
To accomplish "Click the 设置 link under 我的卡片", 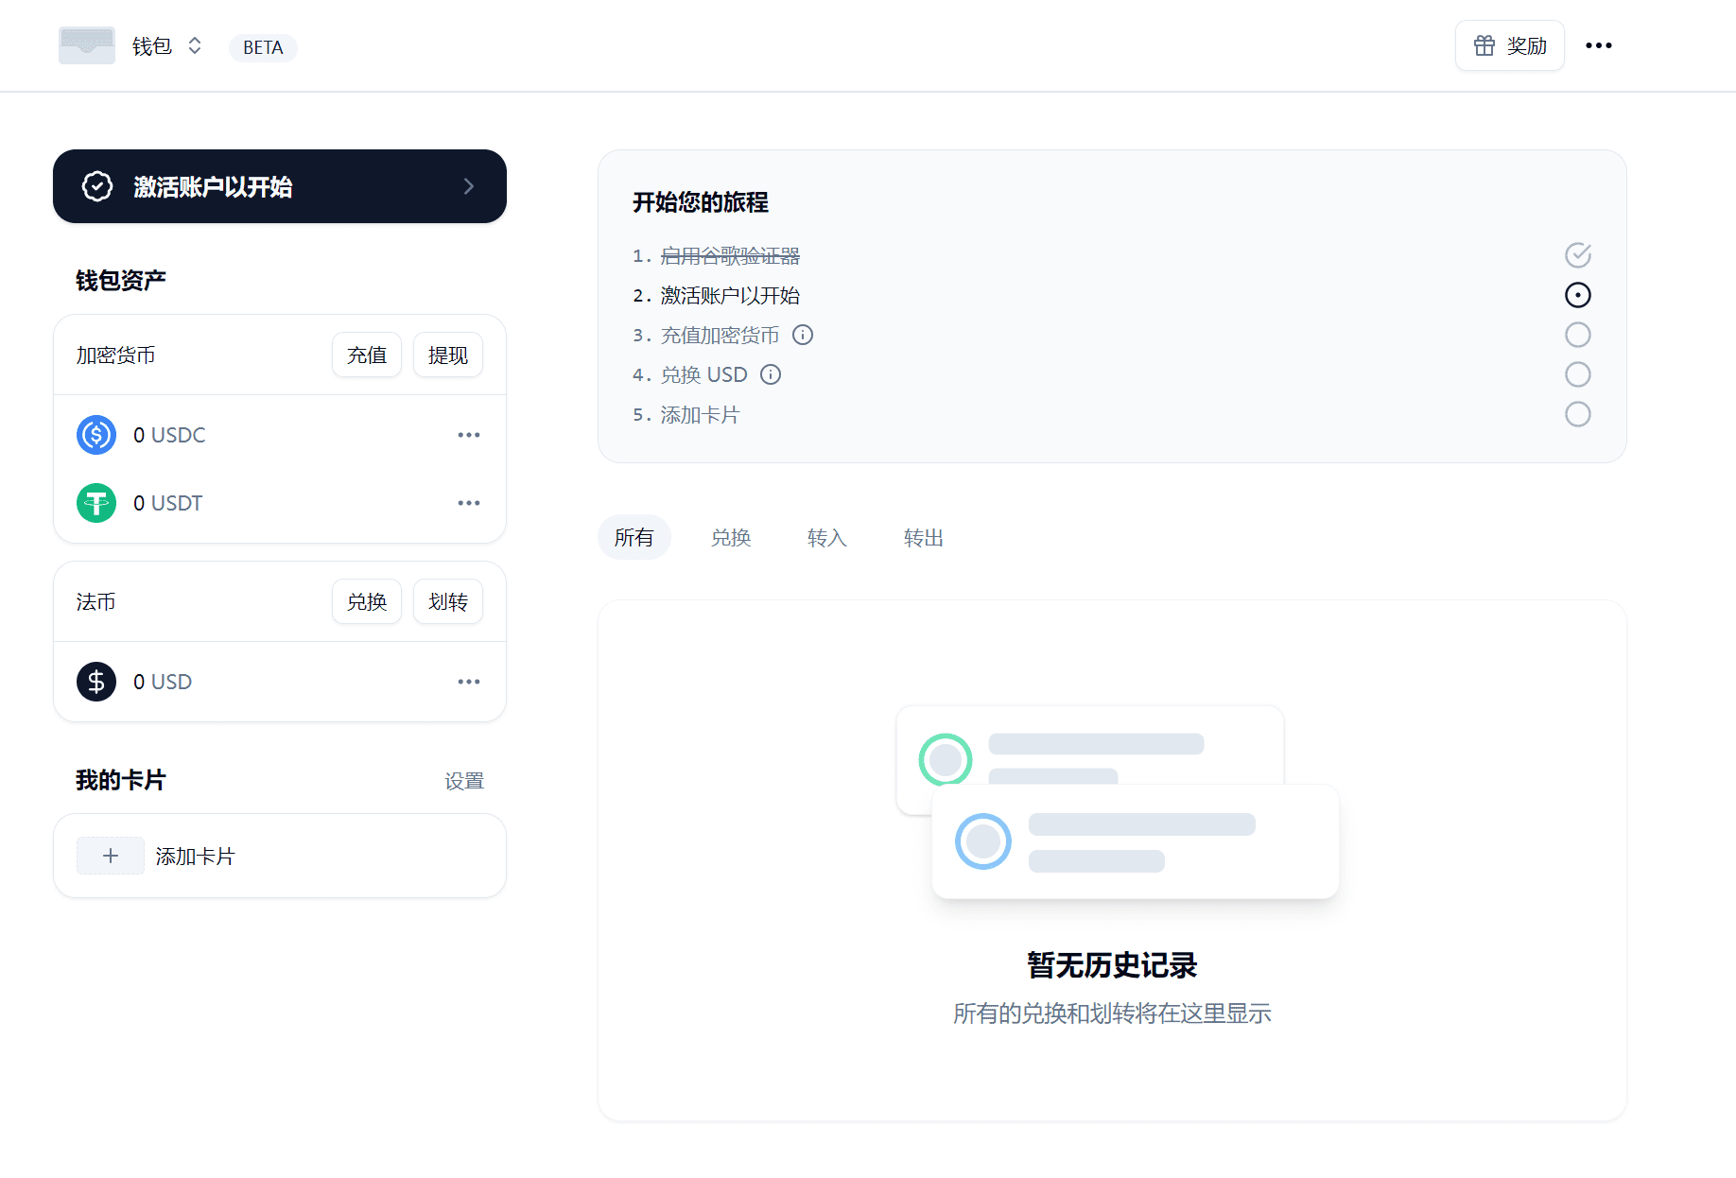I will coord(464,781).
